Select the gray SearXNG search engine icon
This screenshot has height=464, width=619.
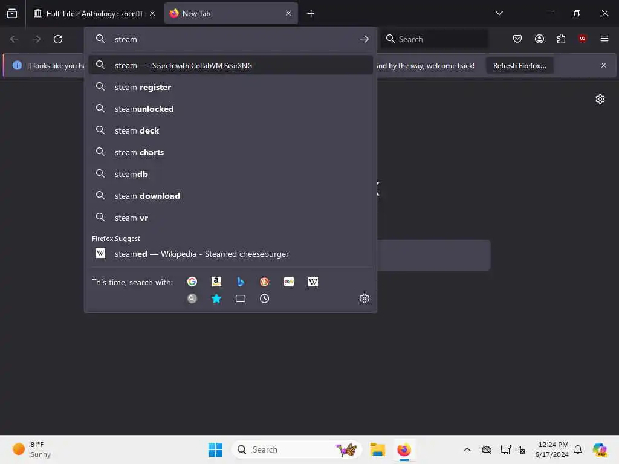pyautogui.click(x=192, y=298)
